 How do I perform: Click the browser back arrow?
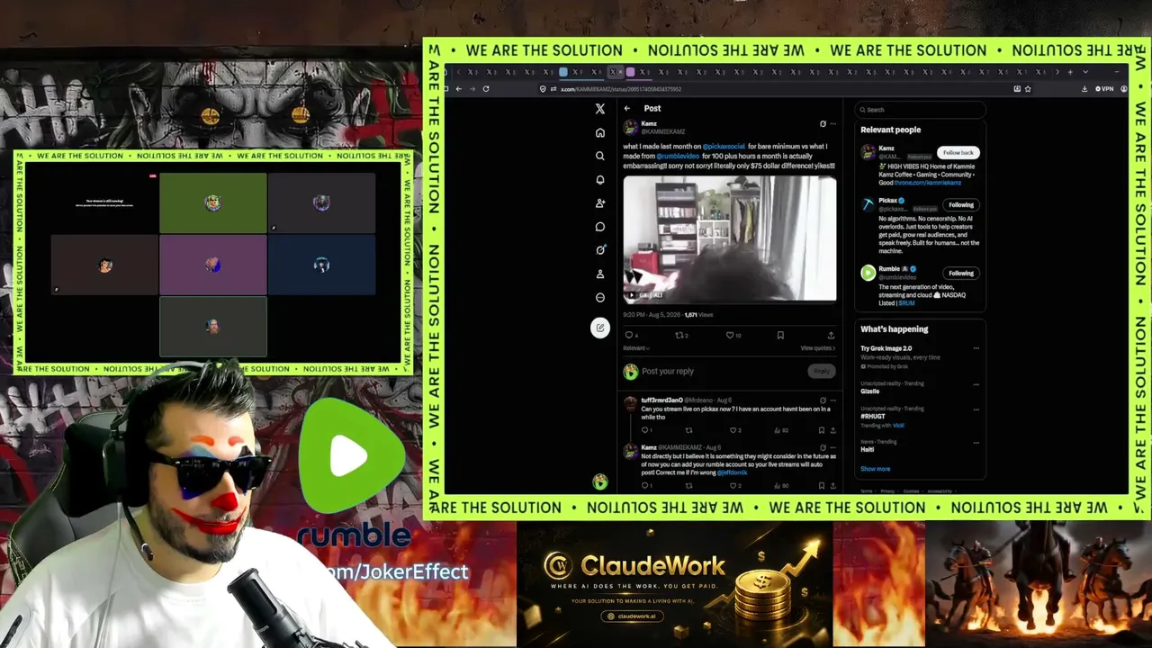coord(458,89)
